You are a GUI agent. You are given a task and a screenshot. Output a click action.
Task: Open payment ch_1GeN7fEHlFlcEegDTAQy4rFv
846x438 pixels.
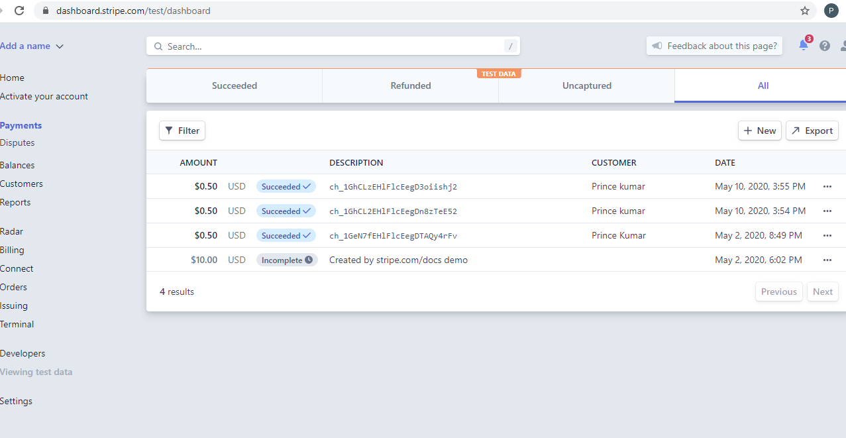tap(393, 236)
